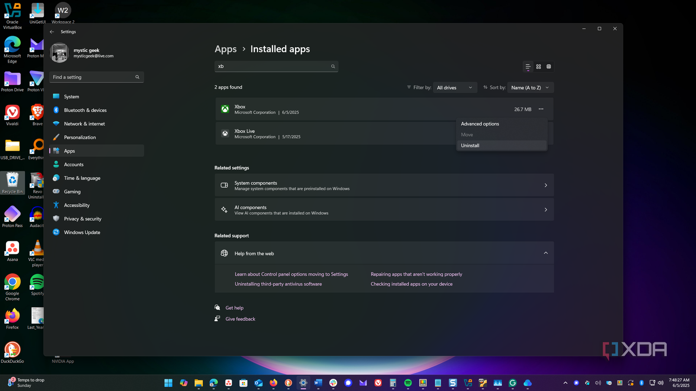Show hidden system tray icons chevron
The height and width of the screenshot is (391, 696).
[565, 383]
